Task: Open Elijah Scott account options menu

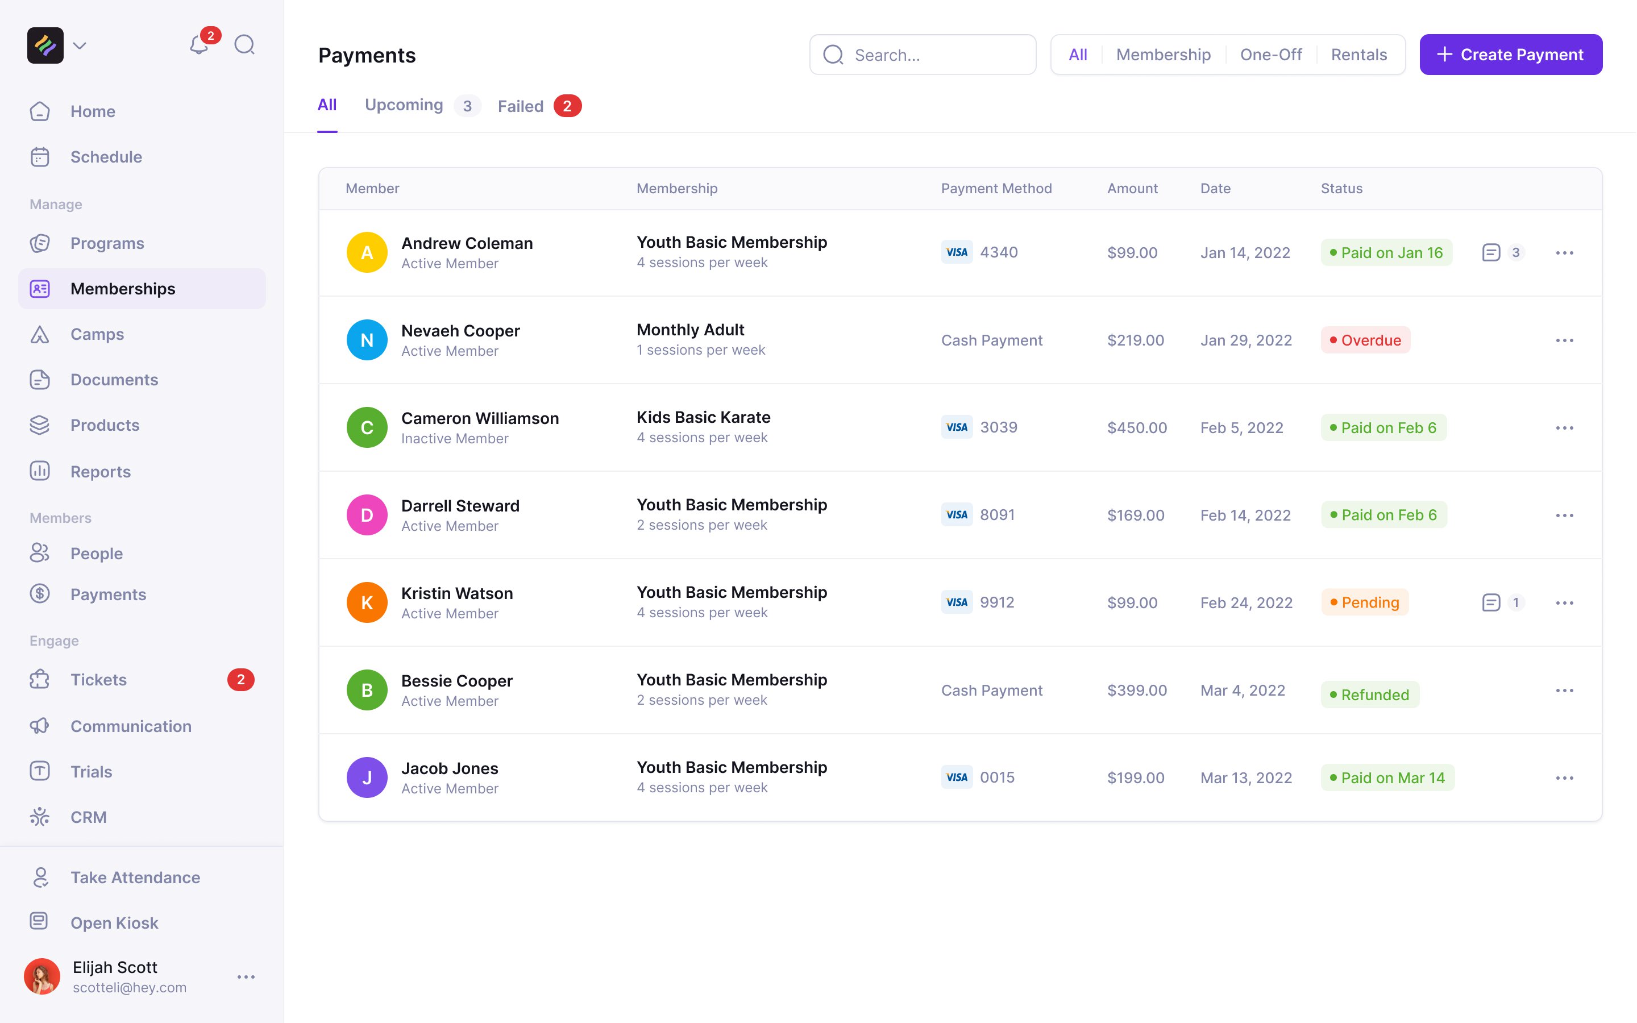Action: (246, 977)
